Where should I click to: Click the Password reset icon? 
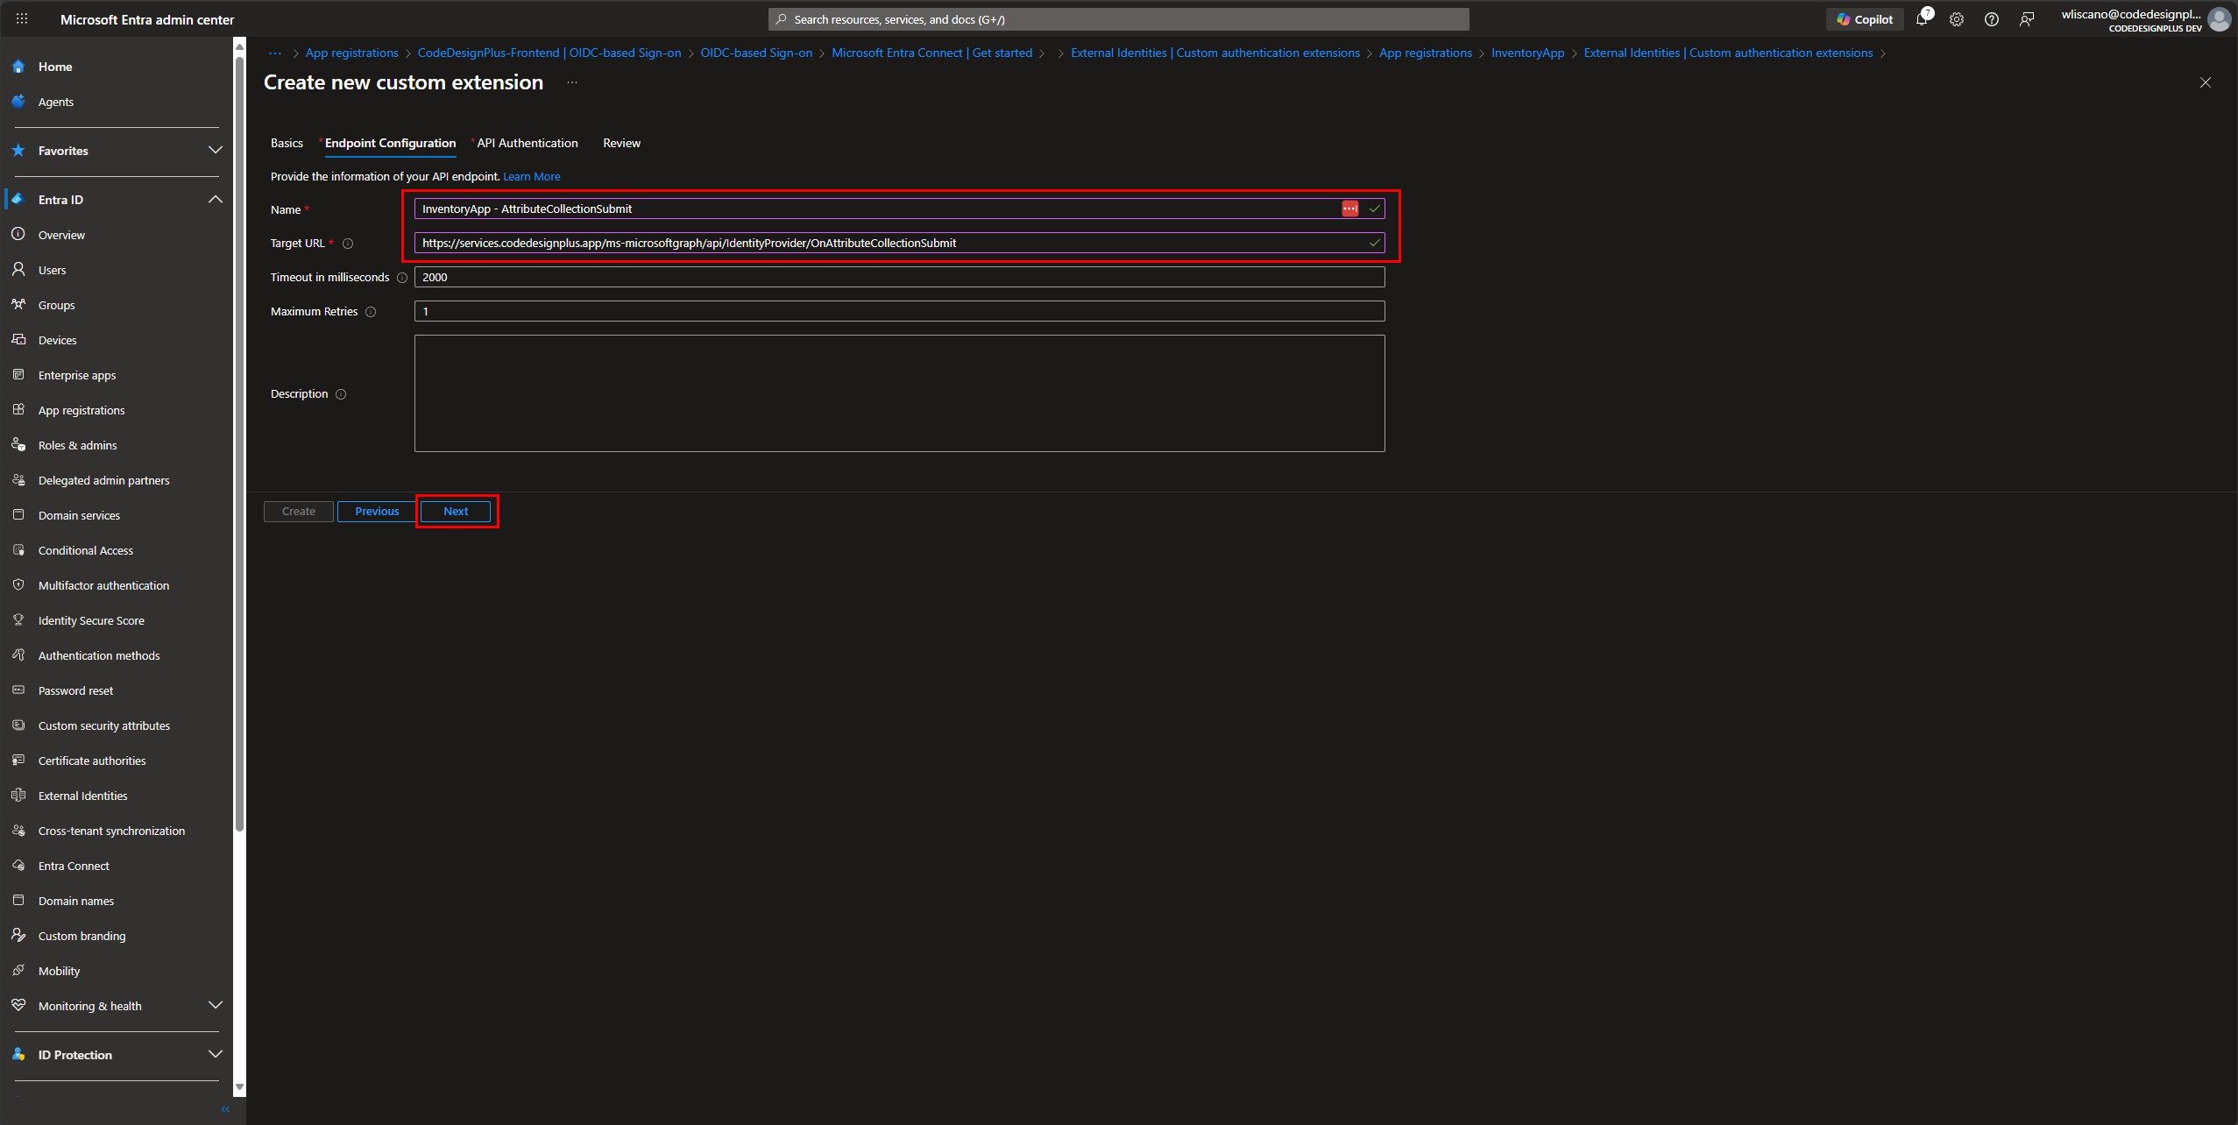tap(18, 690)
